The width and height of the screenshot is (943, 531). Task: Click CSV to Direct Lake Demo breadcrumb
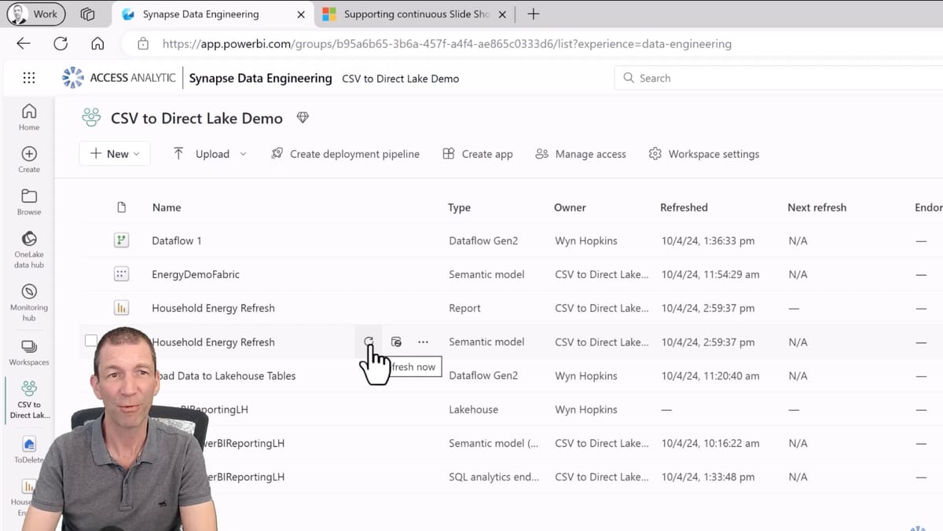(400, 79)
